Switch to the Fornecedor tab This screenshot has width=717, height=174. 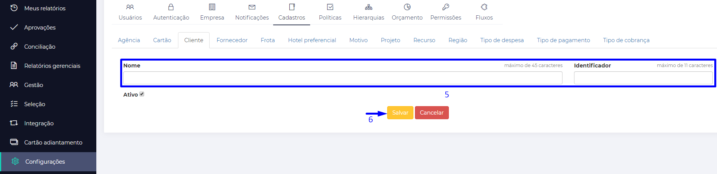pos(232,40)
